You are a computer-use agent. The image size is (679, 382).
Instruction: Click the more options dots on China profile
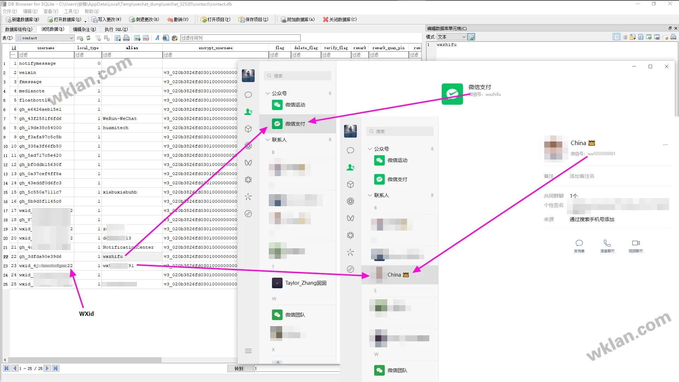pyautogui.click(x=666, y=145)
